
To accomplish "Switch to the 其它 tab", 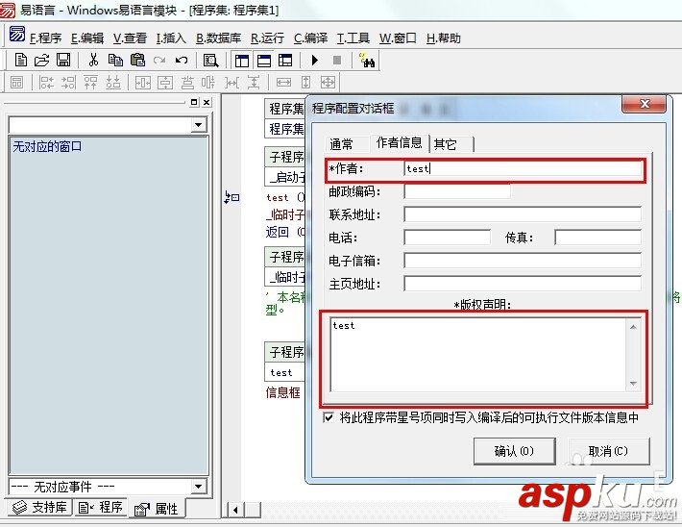I will 451,143.
